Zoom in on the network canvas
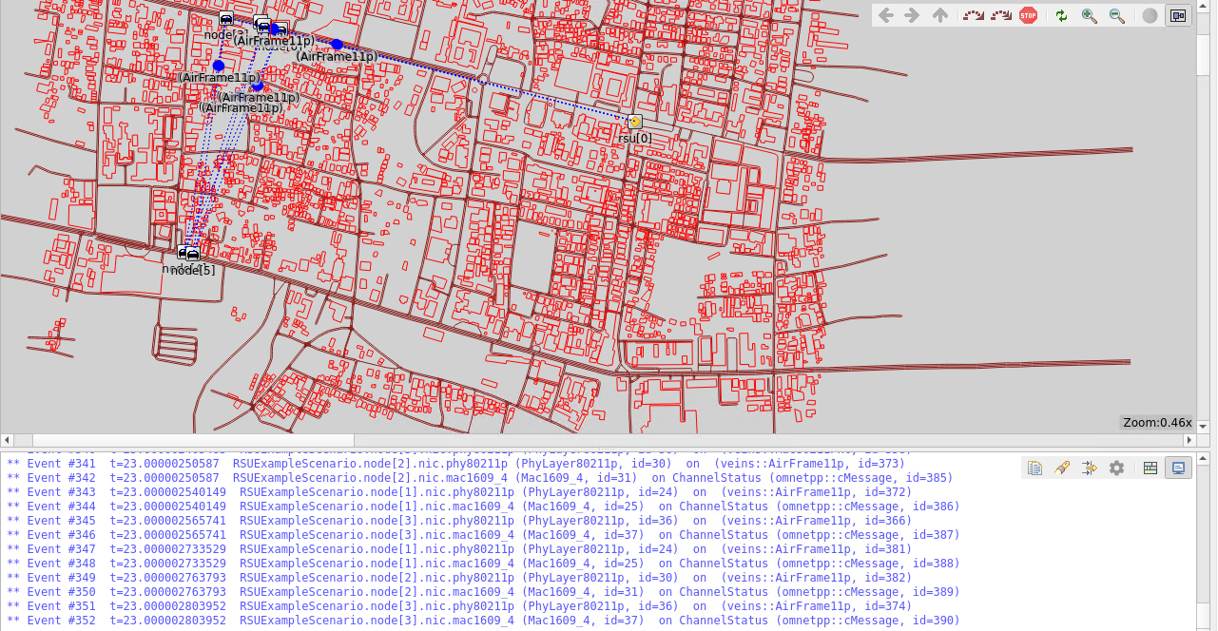The width and height of the screenshot is (1218, 631). tap(1090, 15)
